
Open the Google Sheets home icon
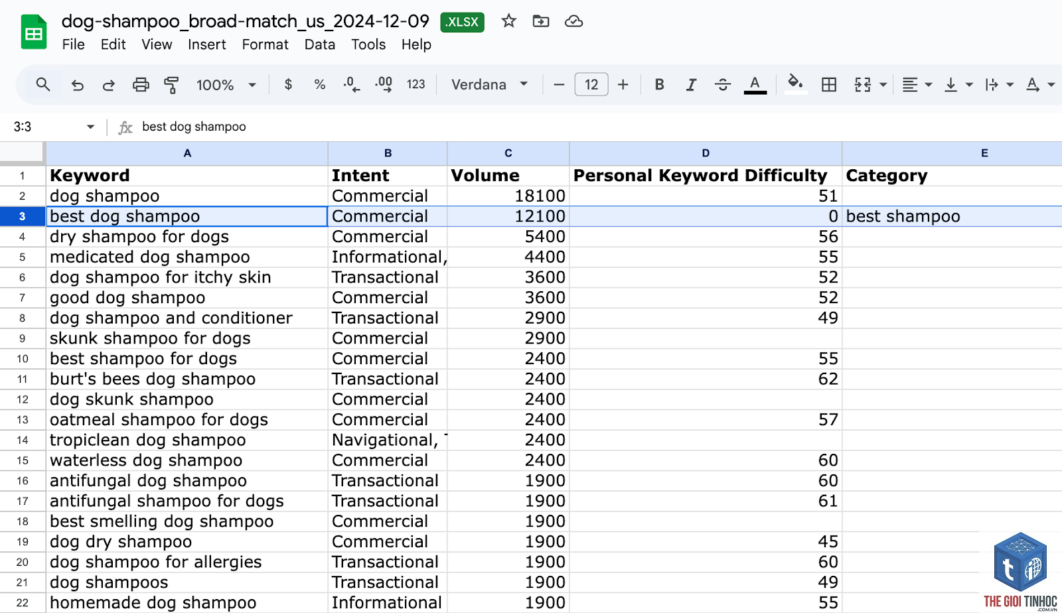point(33,32)
